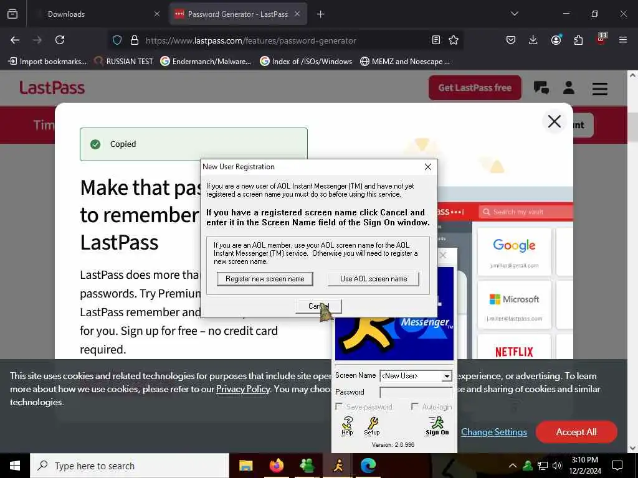Click Register new screen name button
Screen dimensions: 638x478
tap(265, 279)
